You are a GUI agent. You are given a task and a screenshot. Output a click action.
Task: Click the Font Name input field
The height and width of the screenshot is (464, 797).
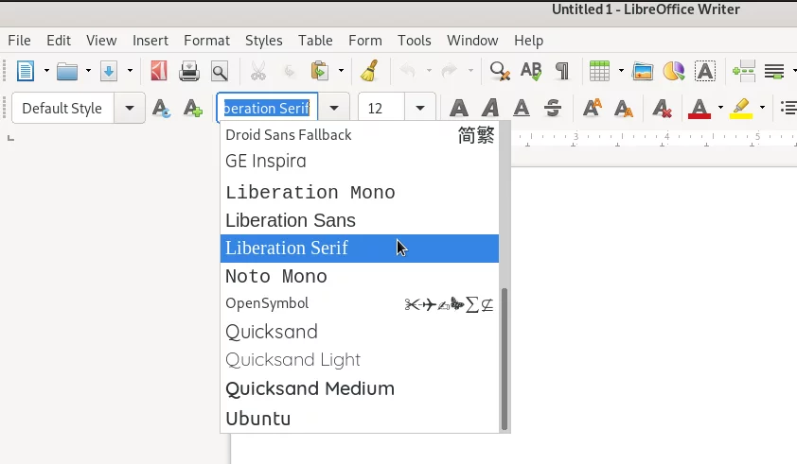pos(267,108)
